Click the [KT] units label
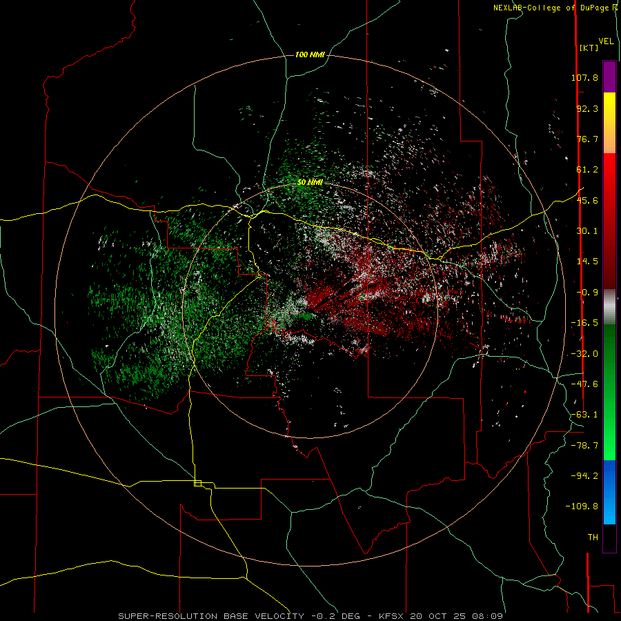 pos(589,48)
